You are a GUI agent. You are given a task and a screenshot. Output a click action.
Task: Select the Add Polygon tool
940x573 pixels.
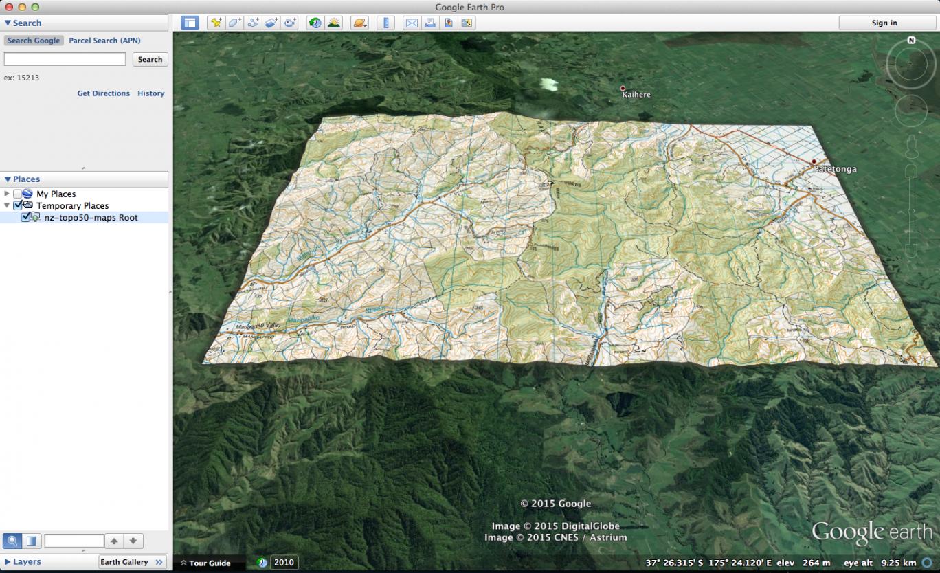click(234, 23)
